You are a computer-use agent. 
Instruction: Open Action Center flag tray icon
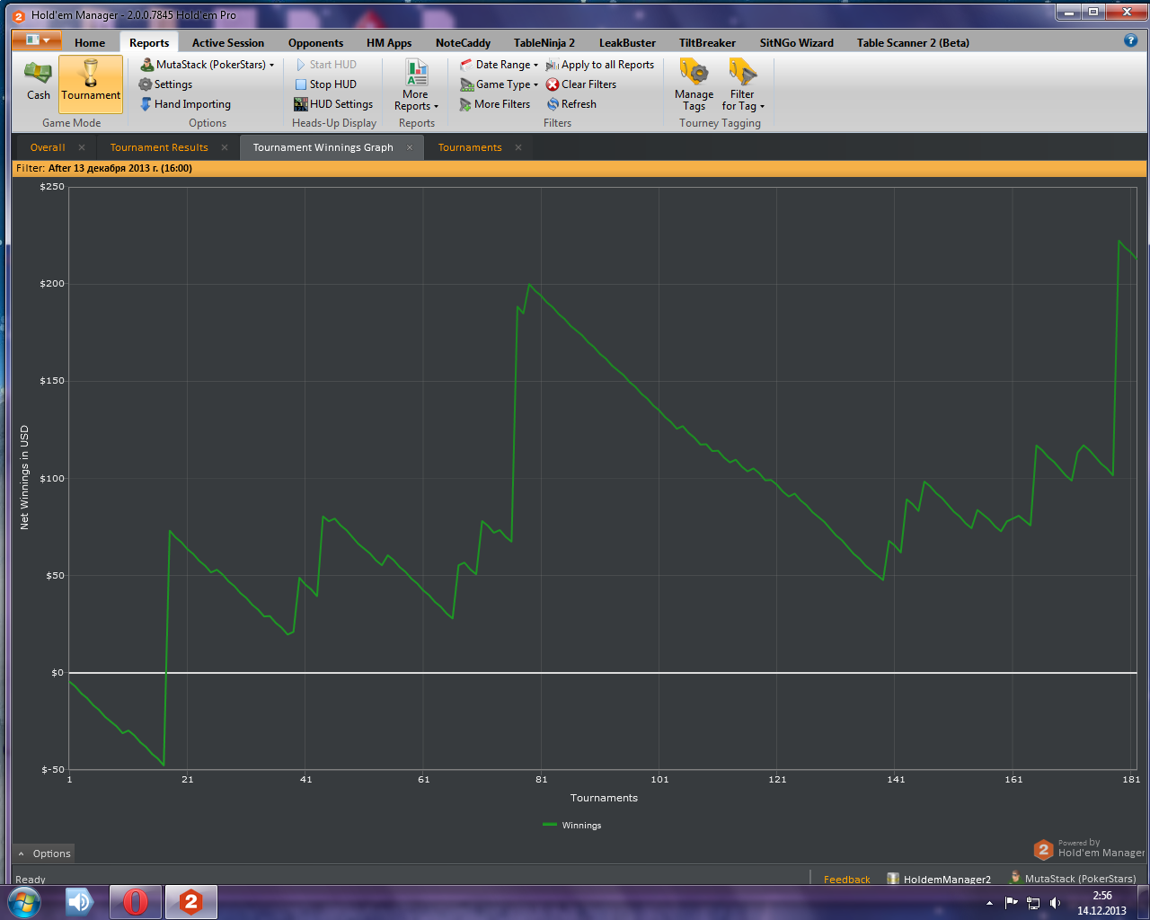(1012, 903)
